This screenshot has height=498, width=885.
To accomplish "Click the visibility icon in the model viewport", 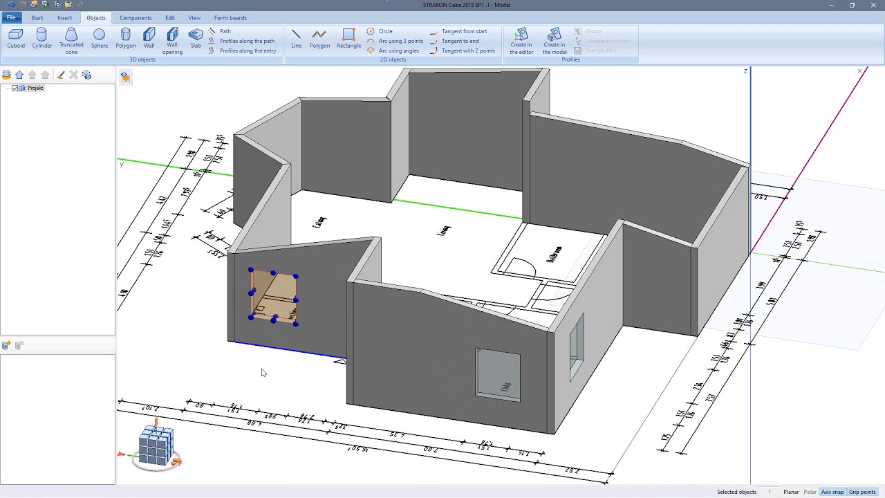I will pos(125,77).
